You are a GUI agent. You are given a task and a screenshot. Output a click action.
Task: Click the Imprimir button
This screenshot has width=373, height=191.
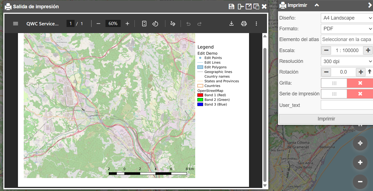(x=326, y=119)
